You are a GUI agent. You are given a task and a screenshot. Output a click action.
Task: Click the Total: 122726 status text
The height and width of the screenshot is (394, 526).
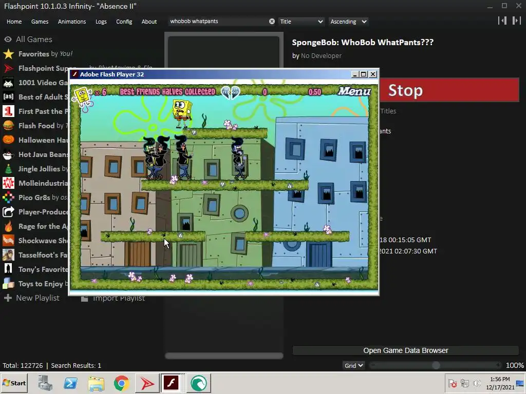[23, 365]
